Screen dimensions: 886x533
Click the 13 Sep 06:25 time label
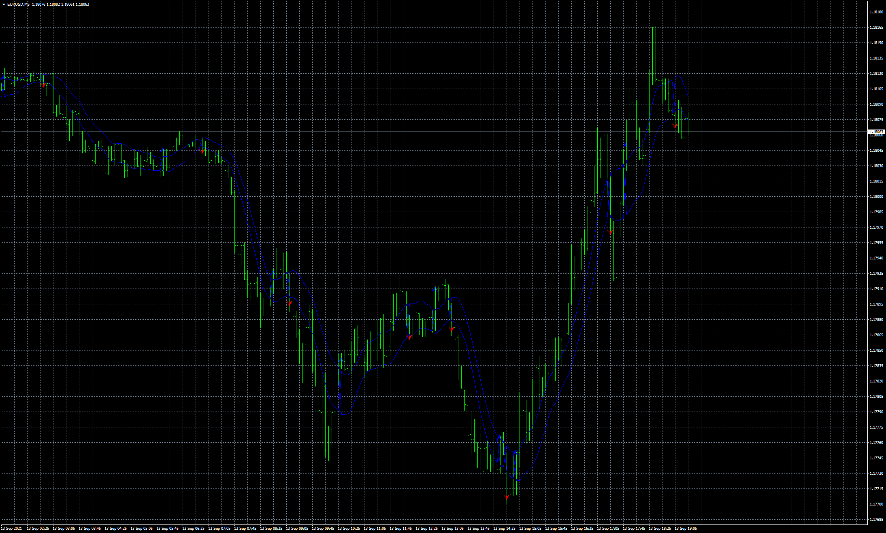tap(194, 529)
